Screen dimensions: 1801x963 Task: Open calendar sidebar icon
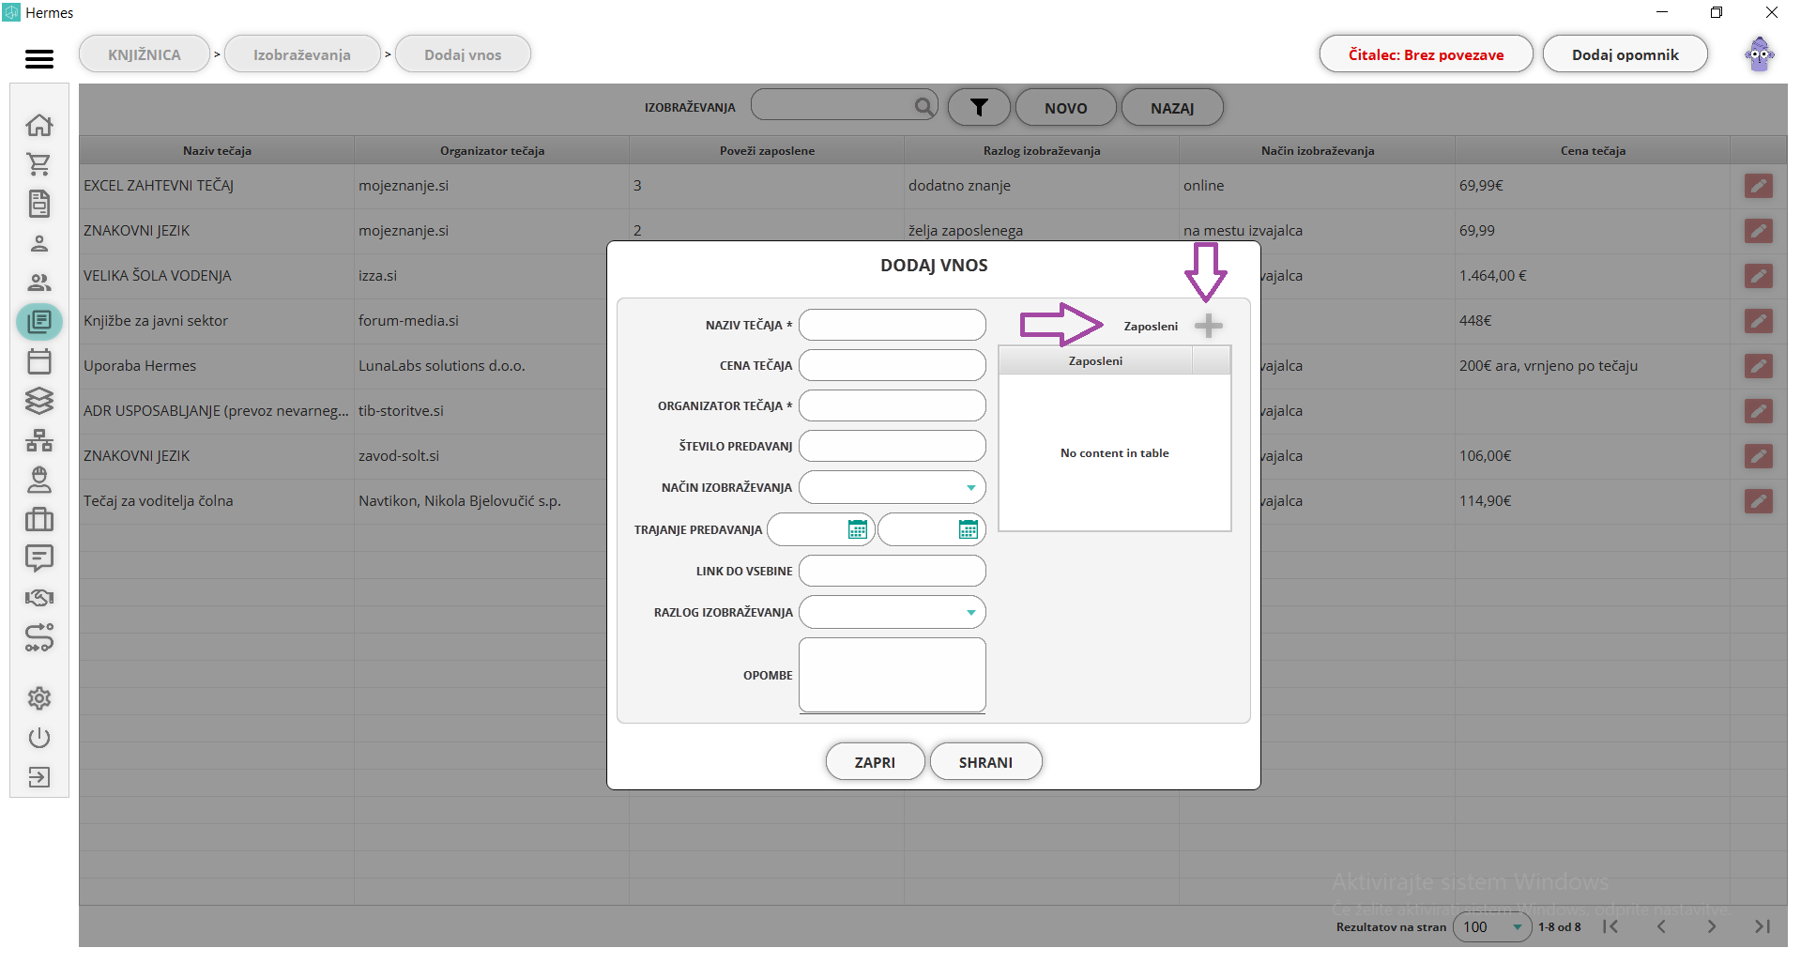point(39,361)
